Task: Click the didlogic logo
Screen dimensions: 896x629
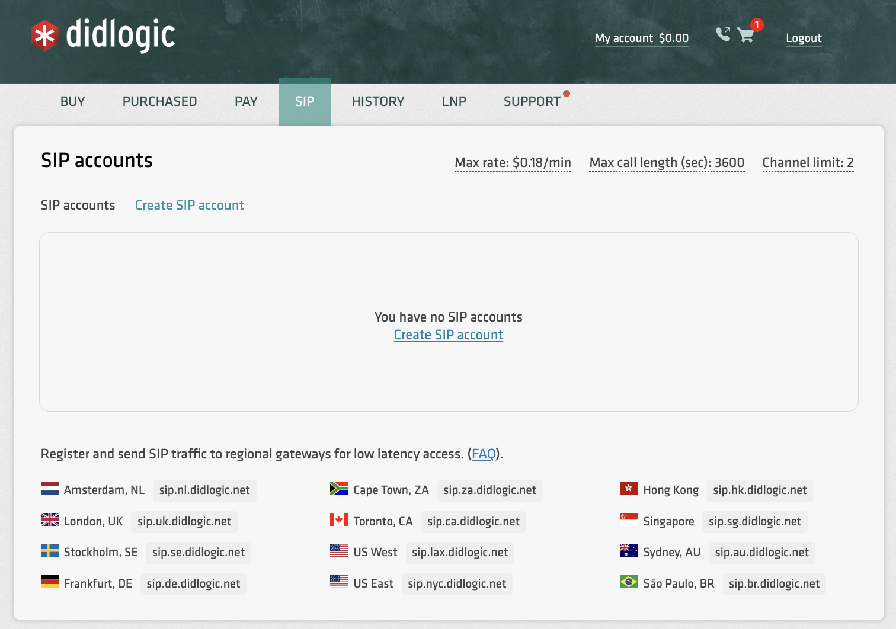Action: pos(103,36)
